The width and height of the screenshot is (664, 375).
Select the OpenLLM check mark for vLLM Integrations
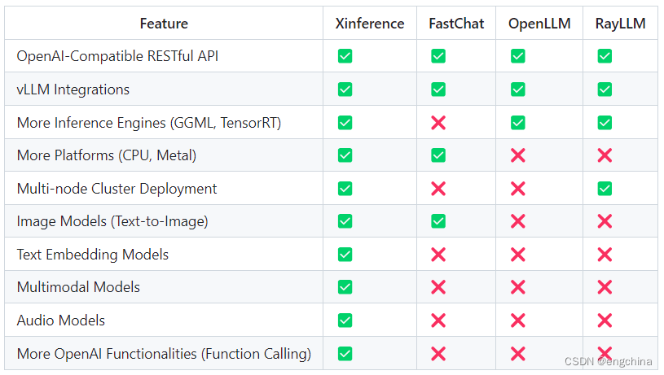[x=517, y=89]
